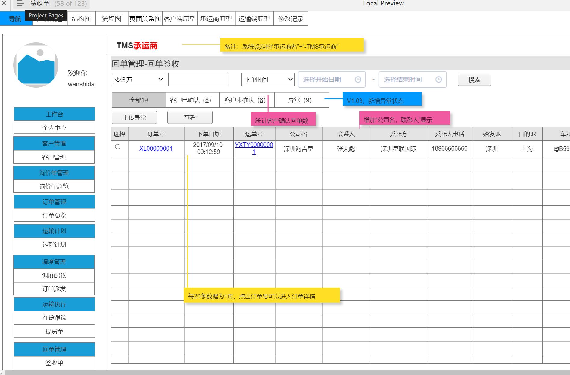Select the radio button for order XL00000001
The width and height of the screenshot is (570, 375).
click(x=118, y=147)
